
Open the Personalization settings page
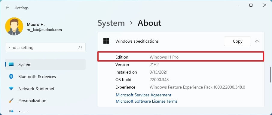[45, 101]
